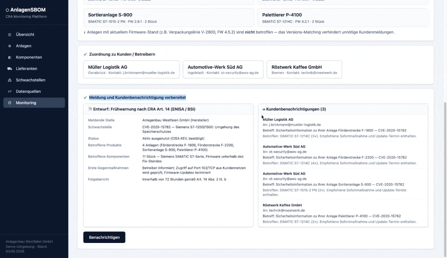Click the j.brinkmann@mueller-logistik.de recipient line in notifications
Image resolution: width=447 pixels, height=258 pixels.
(x=292, y=125)
